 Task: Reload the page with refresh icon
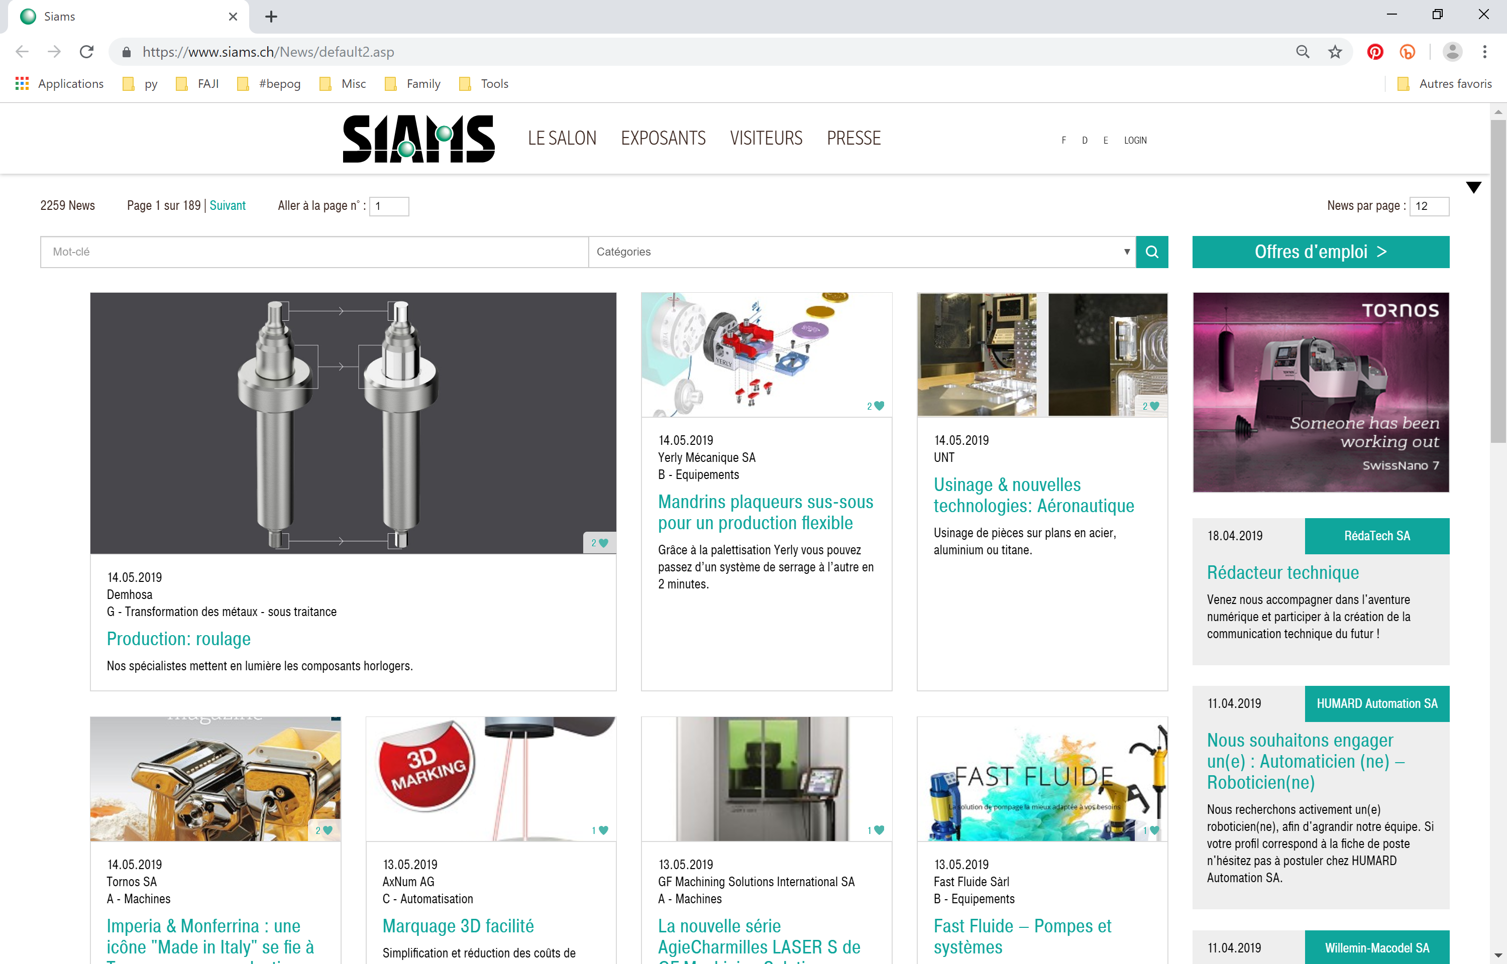86,52
